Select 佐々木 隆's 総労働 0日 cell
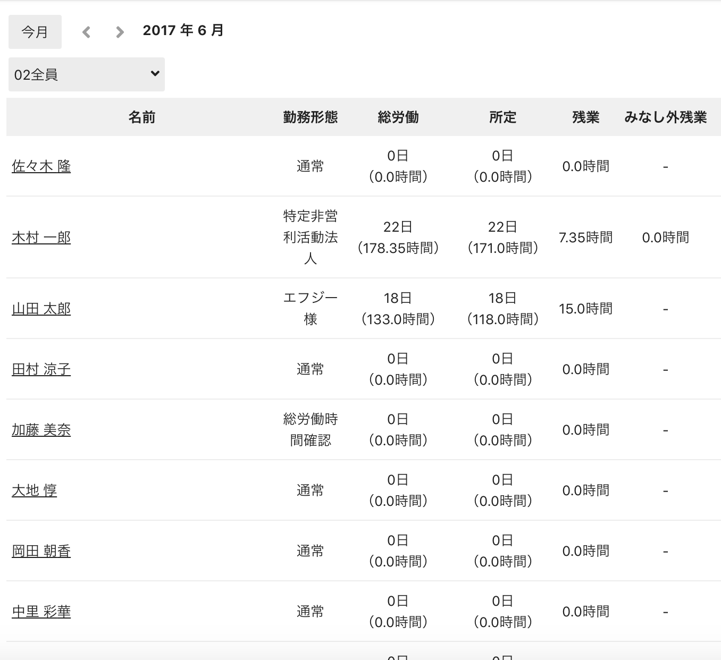 pos(398,166)
